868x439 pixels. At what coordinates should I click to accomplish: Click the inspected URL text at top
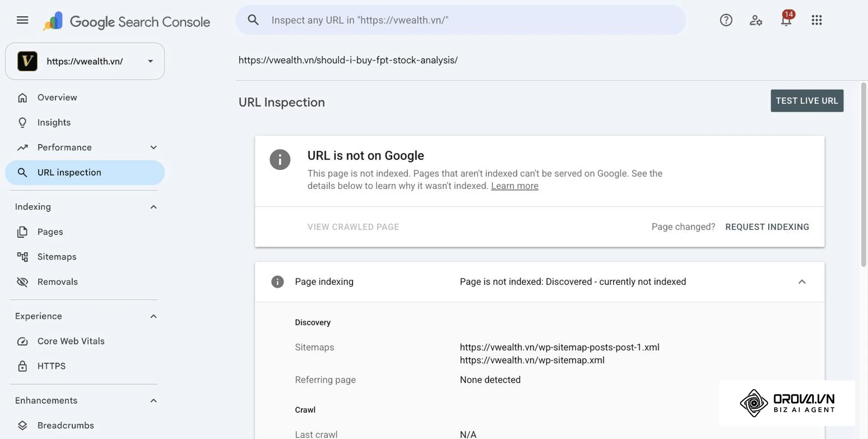click(x=348, y=60)
